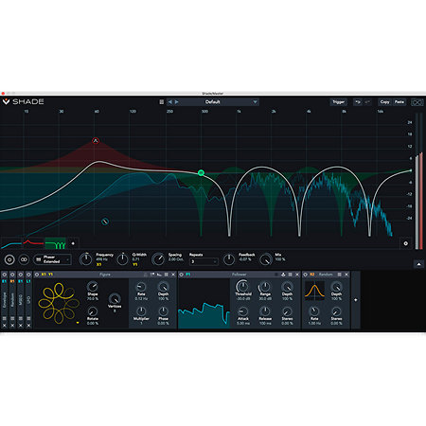Toggle power on collapsed LFO modulator

28,275
